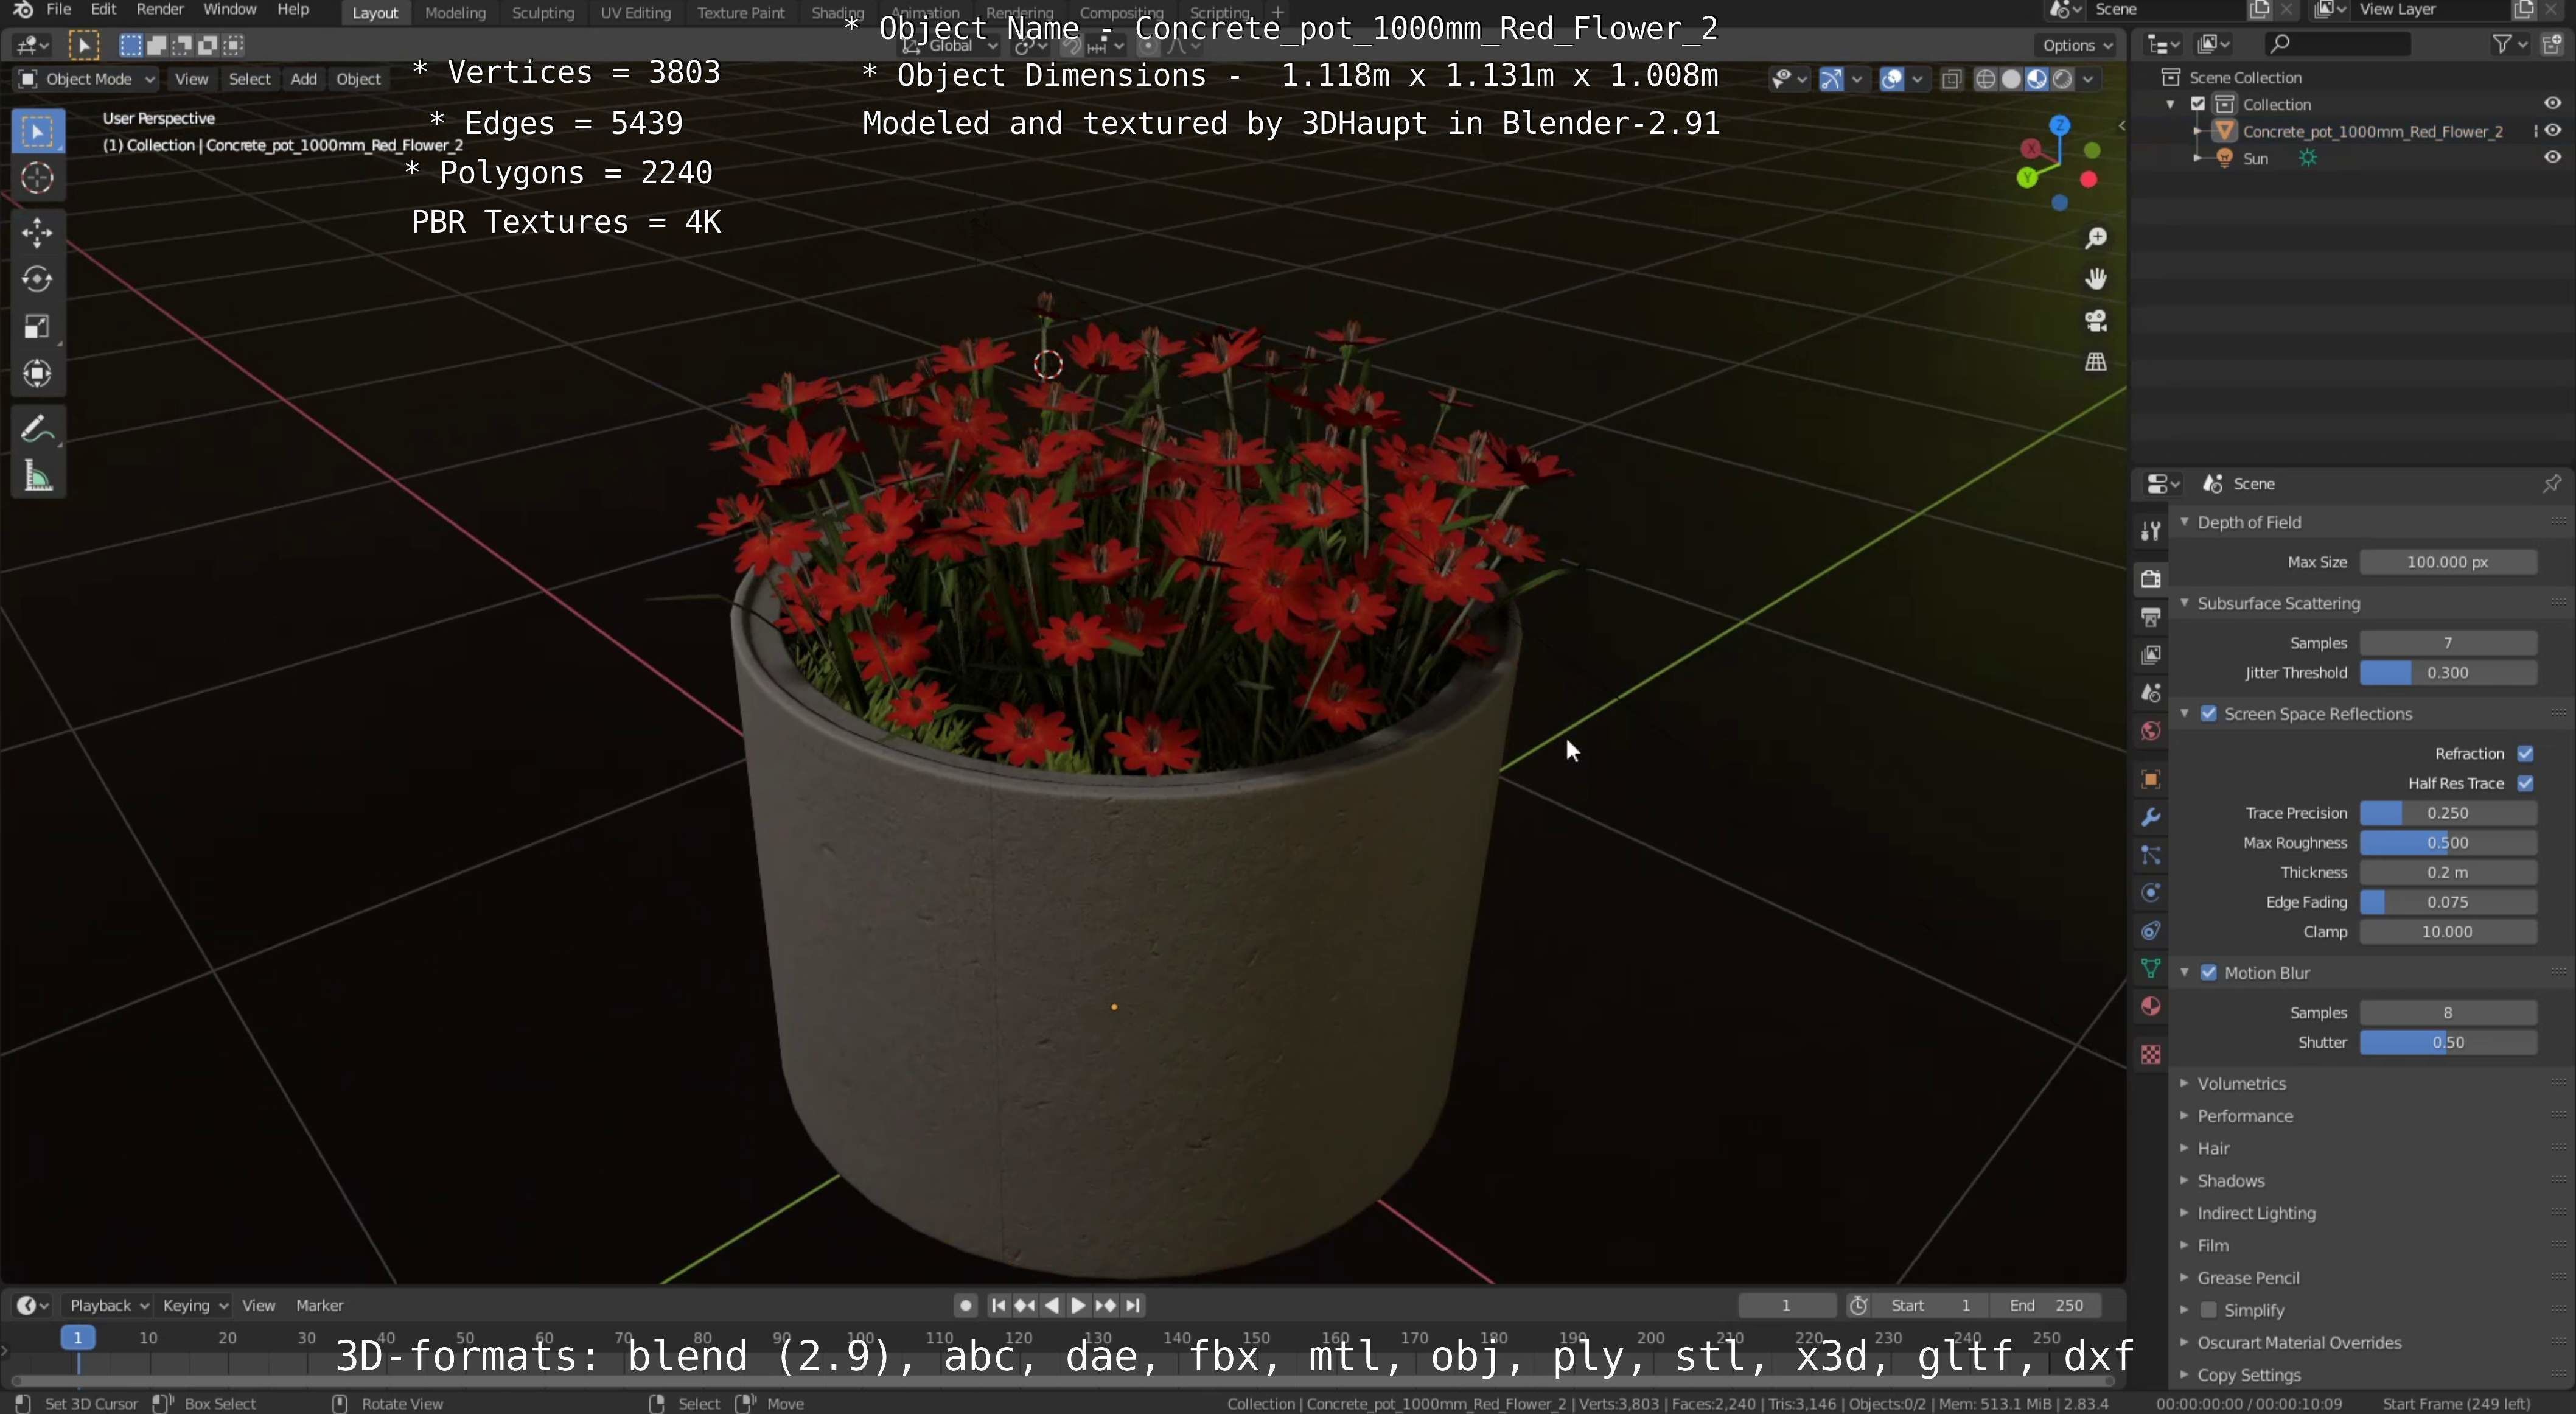Hide the Sun light with eye icon
Screen dimensions: 2576x1414
point(2552,157)
